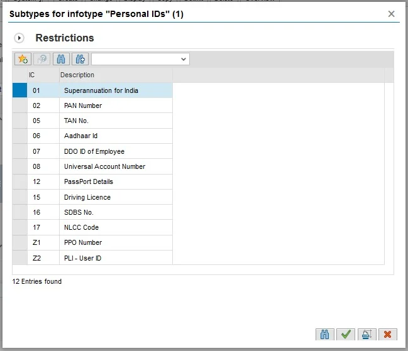Click the find binoculars icon in toolbar
408x351 pixels.
(61, 59)
